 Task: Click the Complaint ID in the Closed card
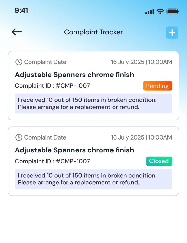[x=52, y=161]
